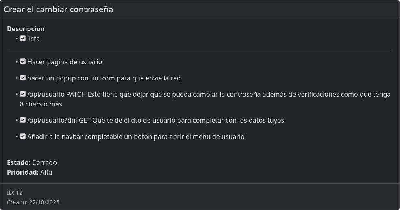Click the 'Cerrado' status value
Image resolution: width=400 pixels, height=210 pixels.
click(44, 162)
